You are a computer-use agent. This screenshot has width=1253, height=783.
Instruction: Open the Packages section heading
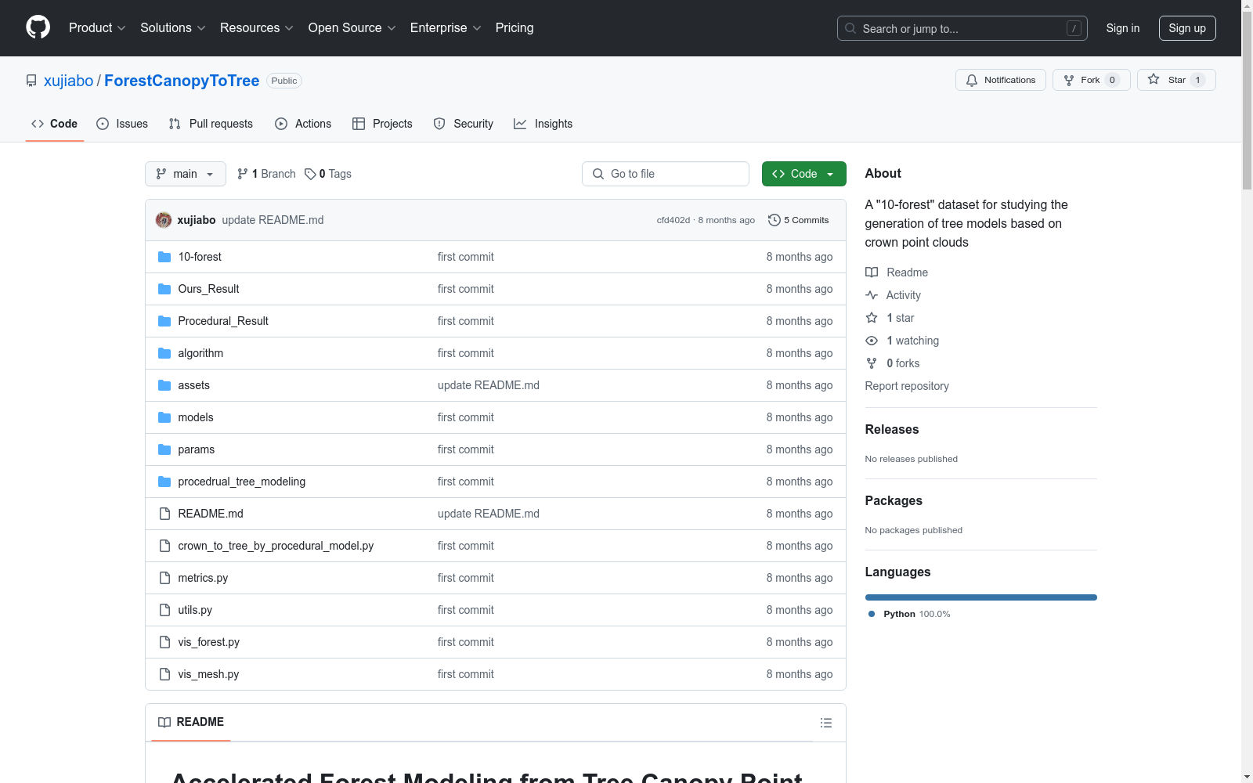(x=894, y=500)
